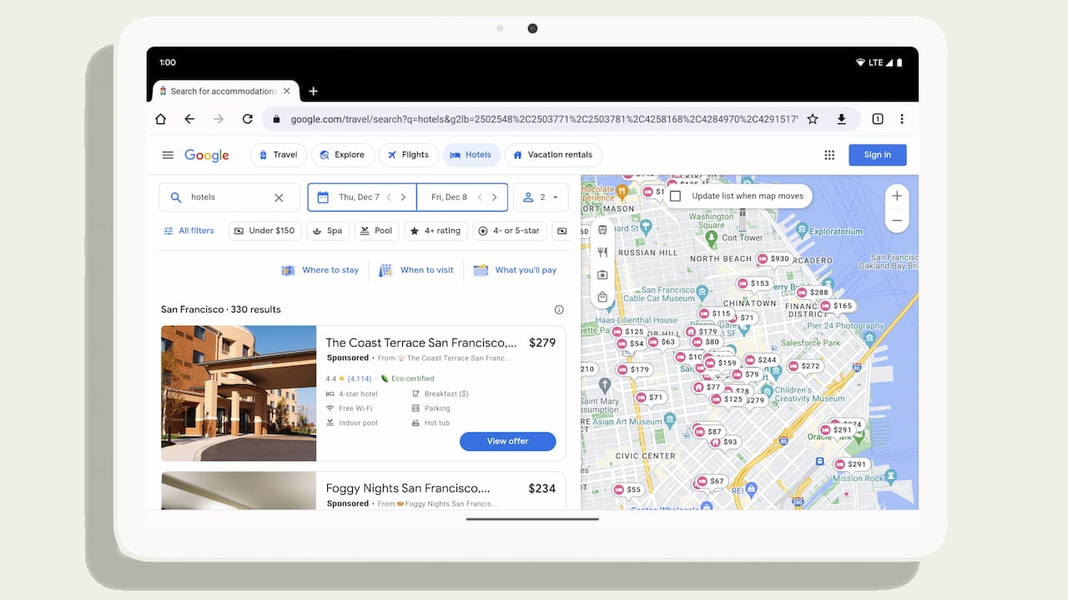Move check-out date forward one day
1068x600 pixels.
tap(494, 197)
